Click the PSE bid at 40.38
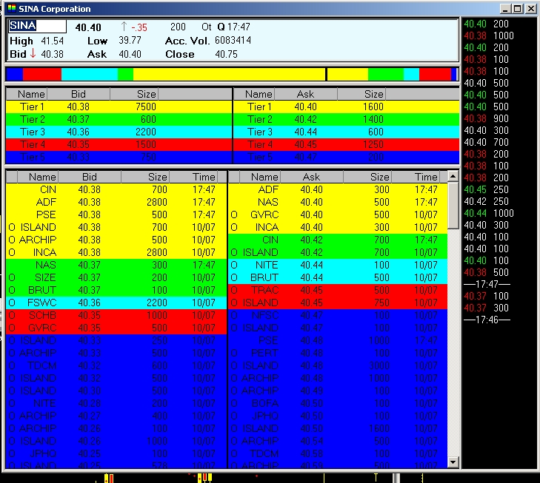 116,215
